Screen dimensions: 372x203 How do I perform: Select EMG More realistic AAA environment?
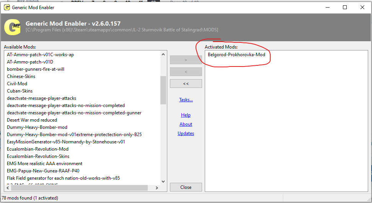(45, 164)
